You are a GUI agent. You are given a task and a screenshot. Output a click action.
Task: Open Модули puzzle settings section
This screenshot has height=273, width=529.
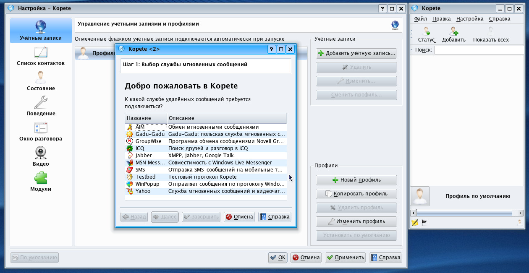click(x=41, y=182)
